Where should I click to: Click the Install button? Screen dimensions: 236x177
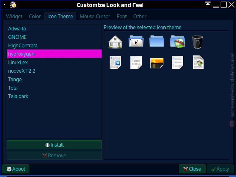point(54,145)
